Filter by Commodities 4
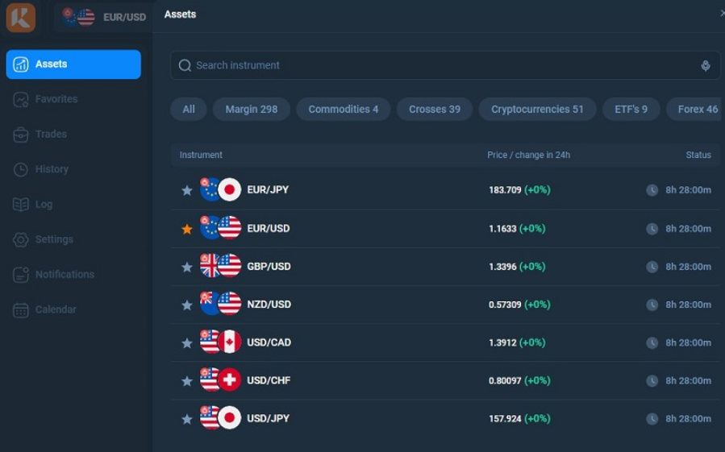Viewport: 725px width, 452px height. pos(343,109)
